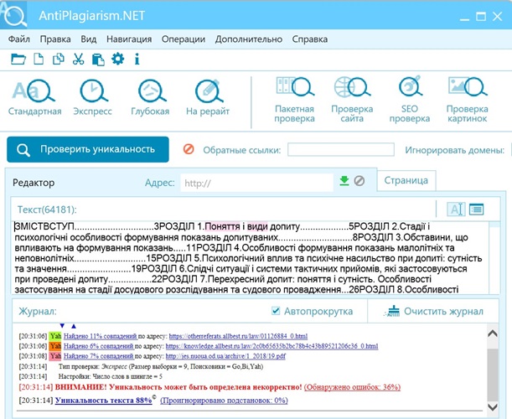512x419 pixels.
Task: Click the list view icon in text panel
Action: pyautogui.click(x=477, y=209)
